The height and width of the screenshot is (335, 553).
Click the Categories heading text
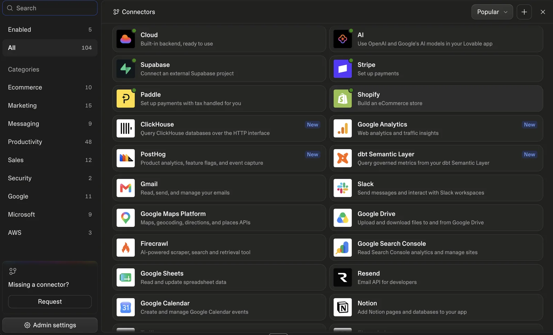[x=24, y=69]
